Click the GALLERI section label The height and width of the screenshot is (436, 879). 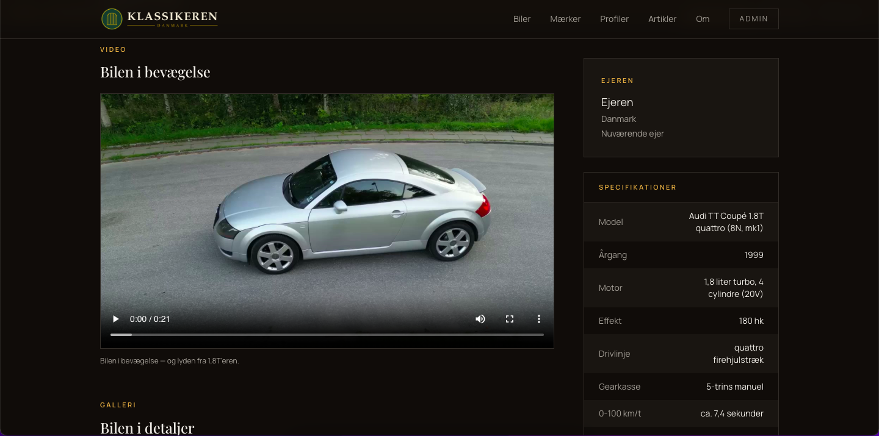(x=118, y=405)
